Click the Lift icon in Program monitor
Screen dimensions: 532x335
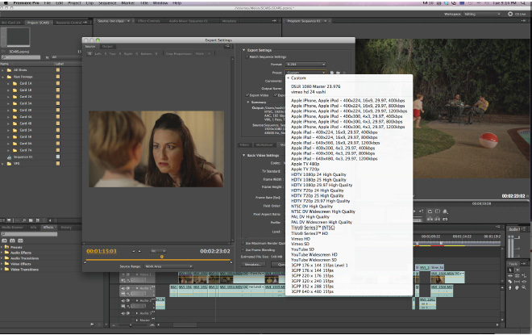[430, 219]
